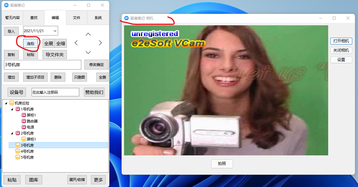358x187 pixels.
Task: Open 设置 in camera window
Action: tap(341, 60)
